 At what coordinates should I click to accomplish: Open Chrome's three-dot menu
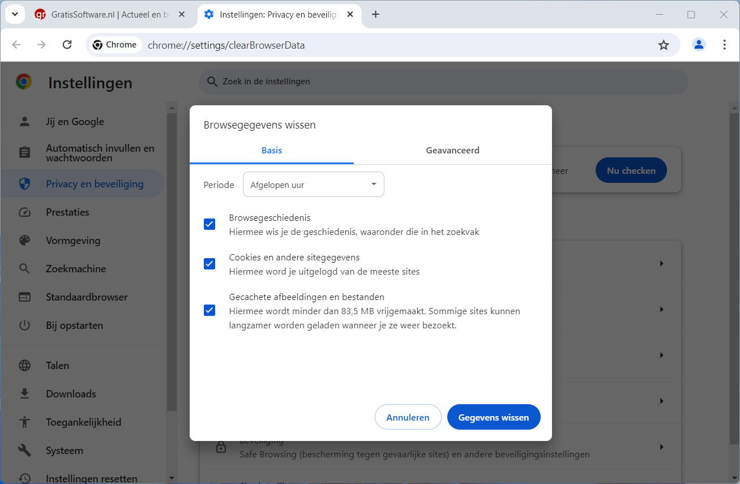pos(724,45)
